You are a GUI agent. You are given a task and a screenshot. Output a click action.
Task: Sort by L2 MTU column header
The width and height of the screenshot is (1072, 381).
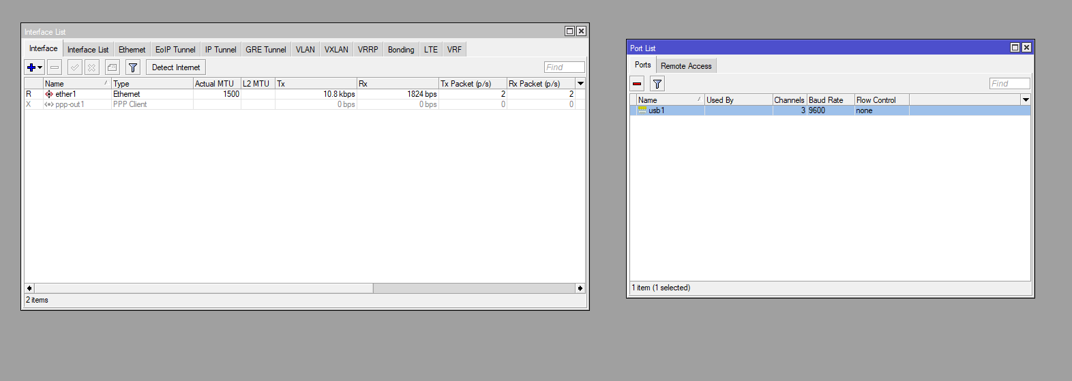[258, 83]
